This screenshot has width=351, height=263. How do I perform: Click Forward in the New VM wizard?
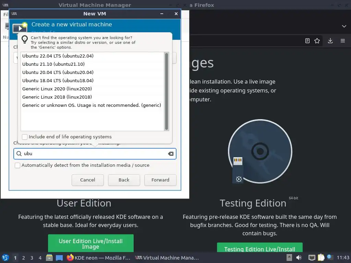pyautogui.click(x=160, y=180)
